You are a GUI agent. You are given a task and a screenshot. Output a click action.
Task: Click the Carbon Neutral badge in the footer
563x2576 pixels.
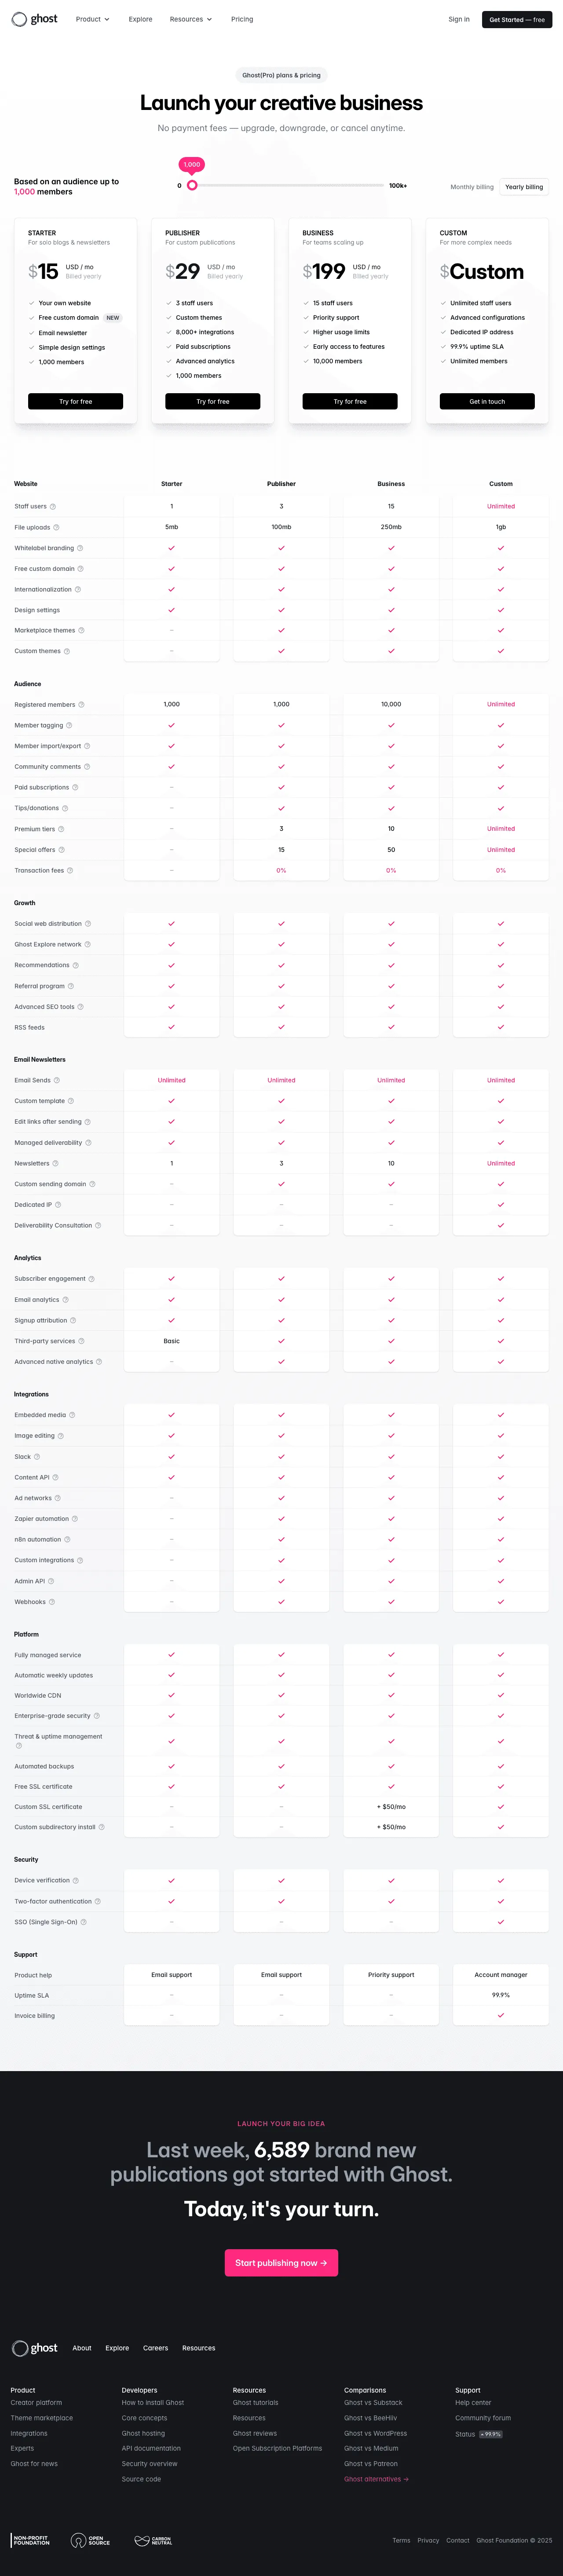coord(153,2540)
